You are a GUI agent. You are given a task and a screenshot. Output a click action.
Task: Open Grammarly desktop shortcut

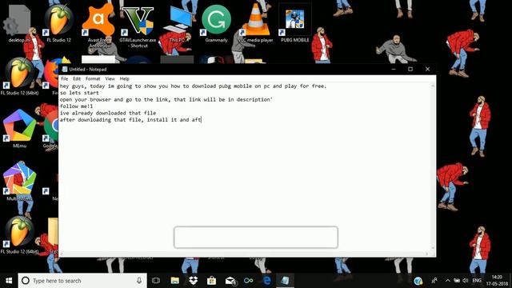(216, 23)
